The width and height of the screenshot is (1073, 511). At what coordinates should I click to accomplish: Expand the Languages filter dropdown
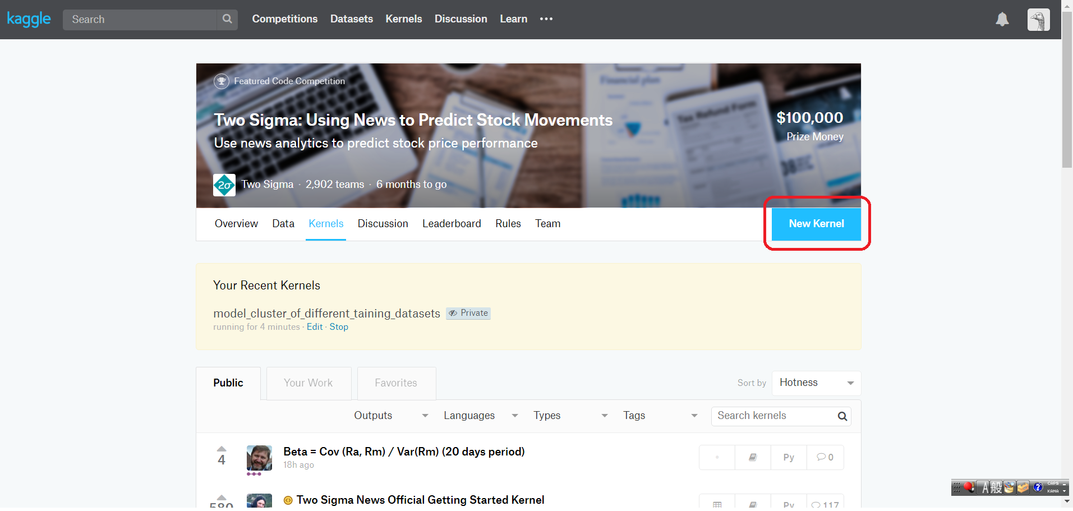pos(481,416)
